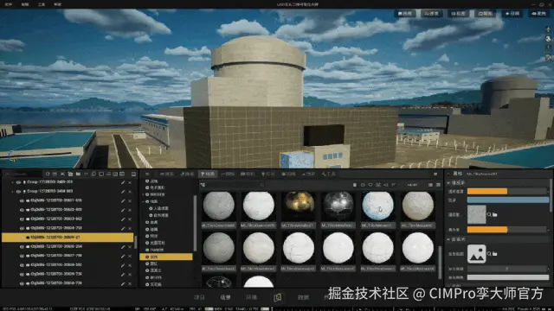Click the globe icon on viewport right edge
The width and height of the screenshot is (554, 311).
pyautogui.click(x=548, y=39)
